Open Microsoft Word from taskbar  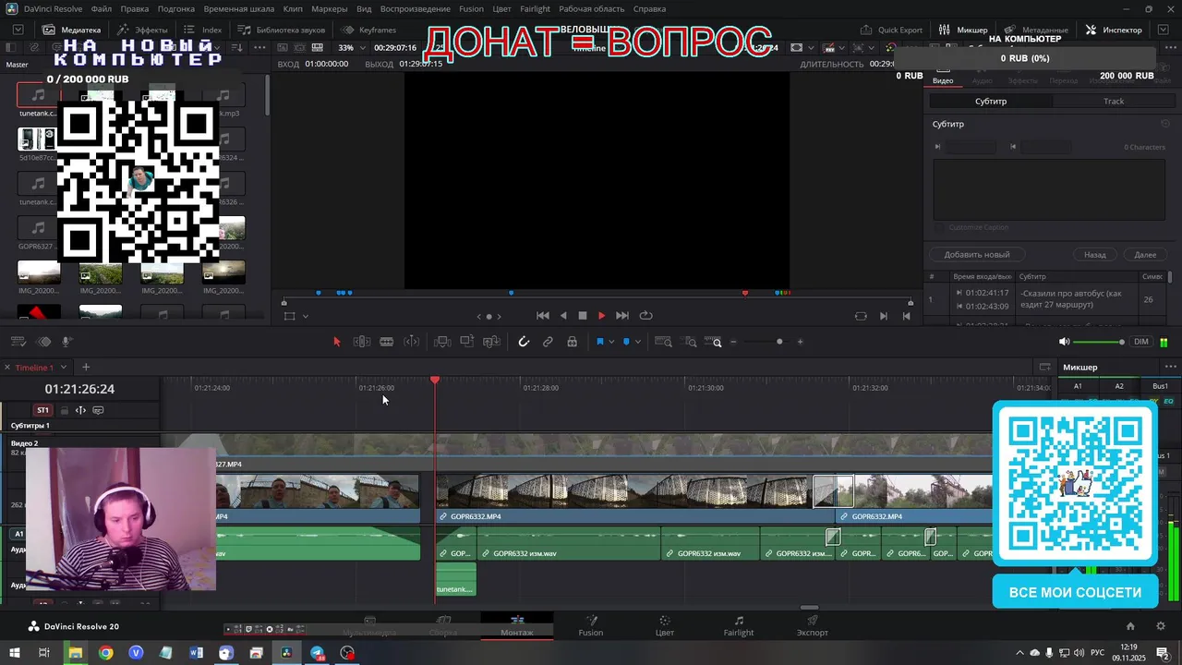pyautogui.click(x=196, y=653)
